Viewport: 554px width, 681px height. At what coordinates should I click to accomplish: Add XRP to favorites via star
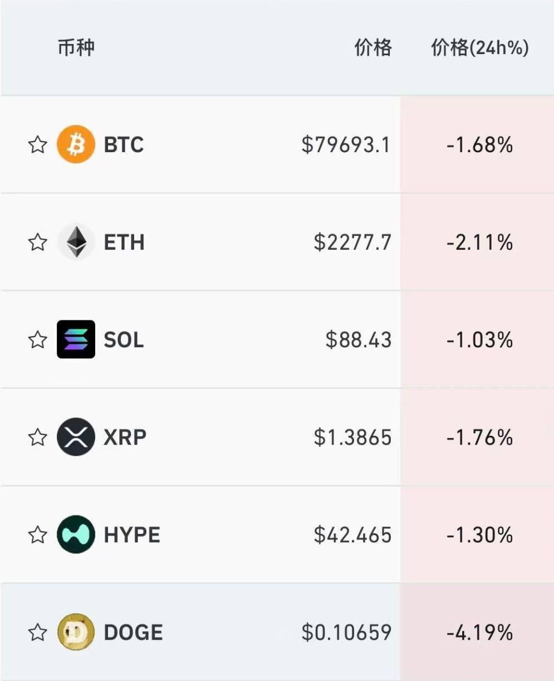click(37, 437)
